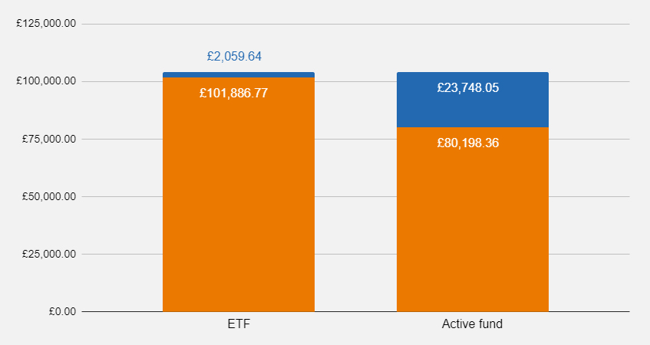The width and height of the screenshot is (650, 345).
Task: Click the horizontal baseline axis at £0
Action: click(355, 311)
